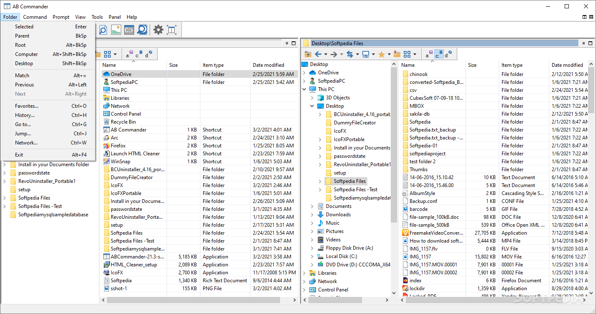Switch left panel to drive d:
The image size is (596, 314).
pos(148,54)
